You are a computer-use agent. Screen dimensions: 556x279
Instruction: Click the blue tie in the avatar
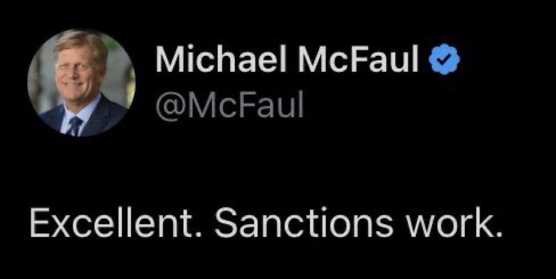[x=75, y=126]
